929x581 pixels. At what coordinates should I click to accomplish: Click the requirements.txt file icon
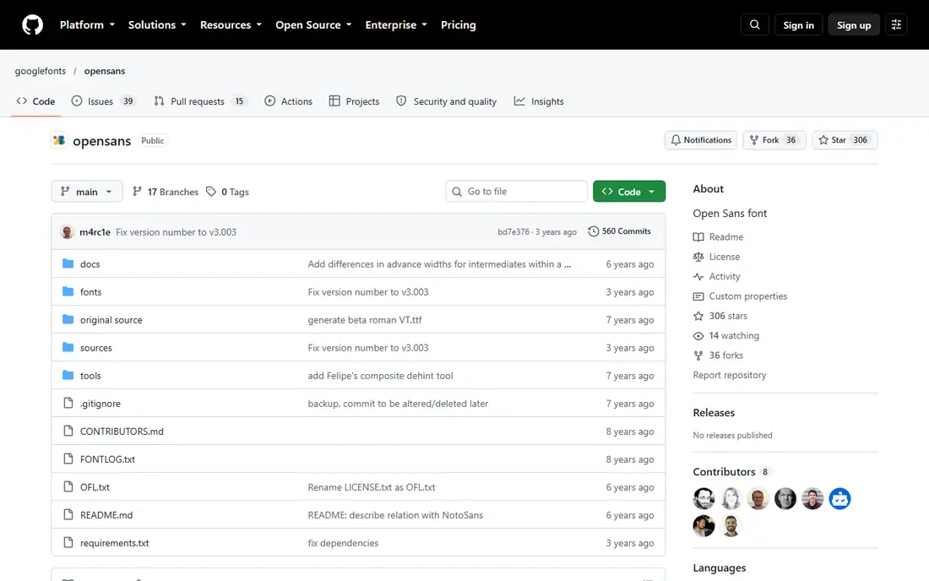(68, 542)
